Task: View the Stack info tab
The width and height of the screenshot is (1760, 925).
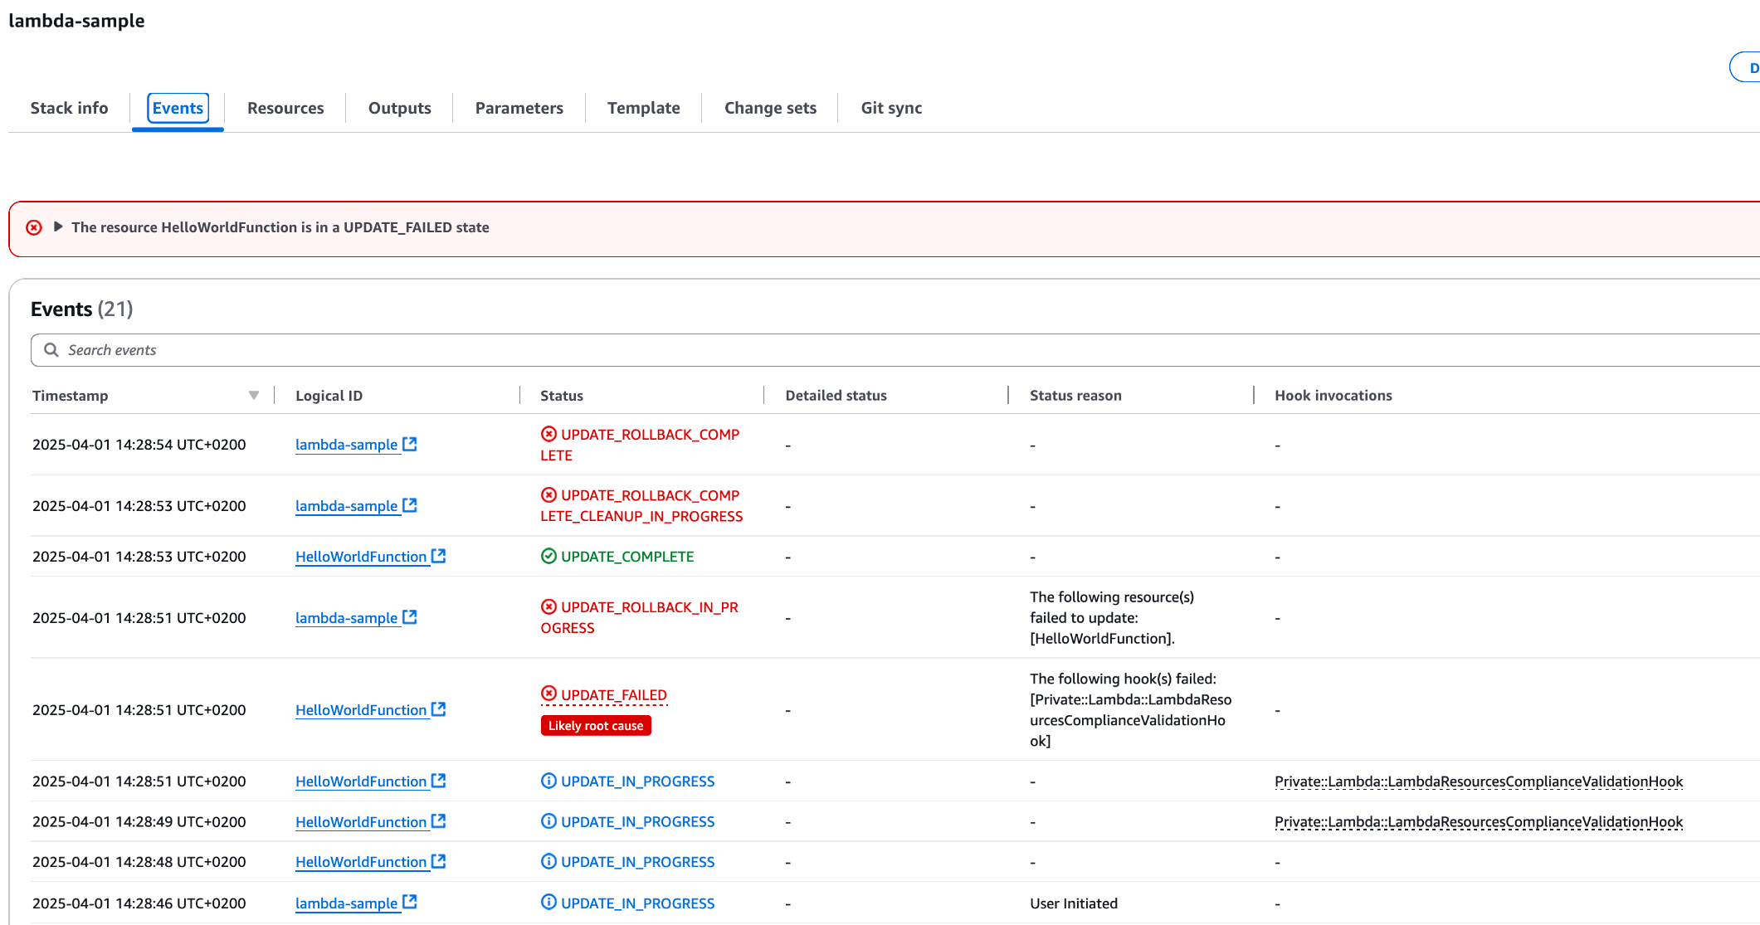Action: [x=69, y=108]
